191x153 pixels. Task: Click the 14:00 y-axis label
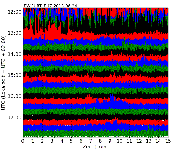click(x=14, y=54)
